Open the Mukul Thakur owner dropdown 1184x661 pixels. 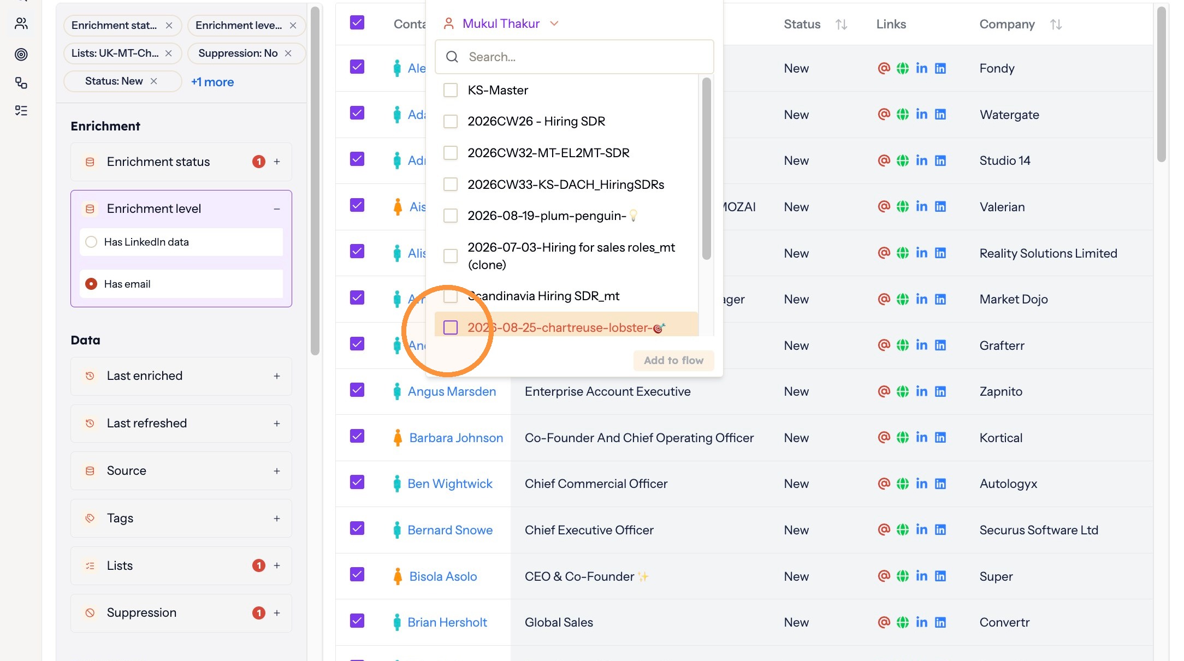[501, 23]
